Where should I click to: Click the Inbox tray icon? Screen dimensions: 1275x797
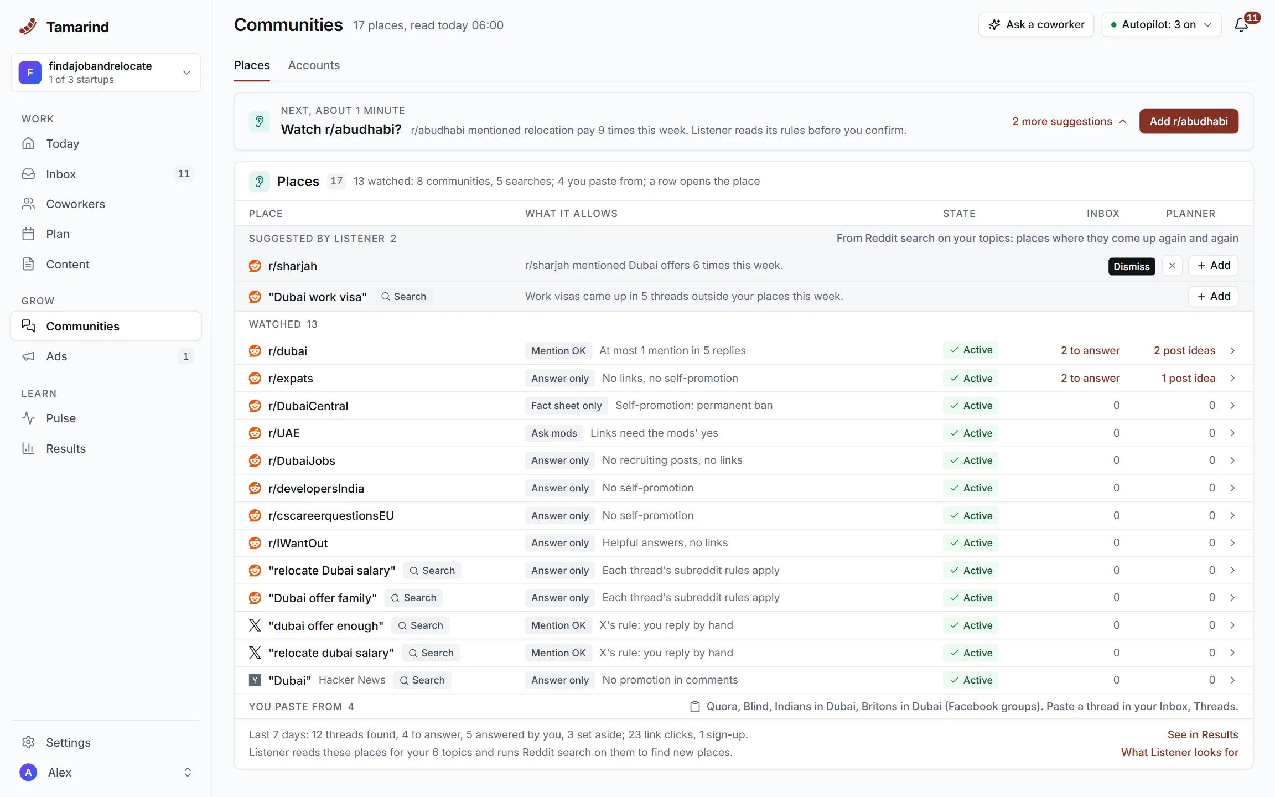click(28, 174)
